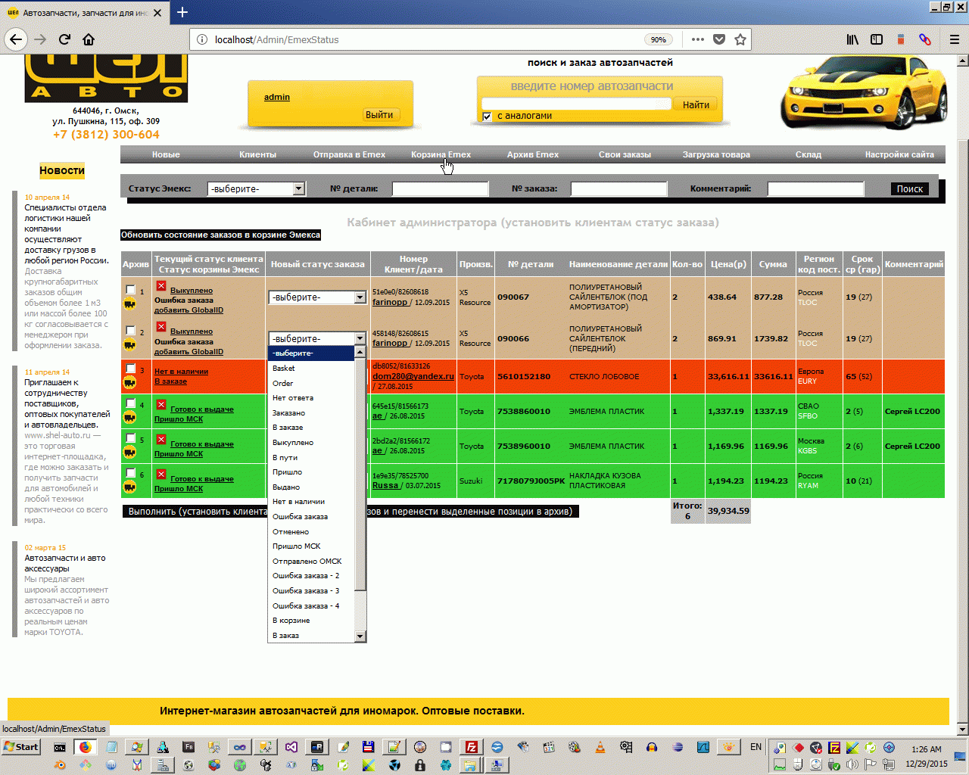
Task: Focus the 'Комментарий' filter field
Action: click(x=815, y=189)
